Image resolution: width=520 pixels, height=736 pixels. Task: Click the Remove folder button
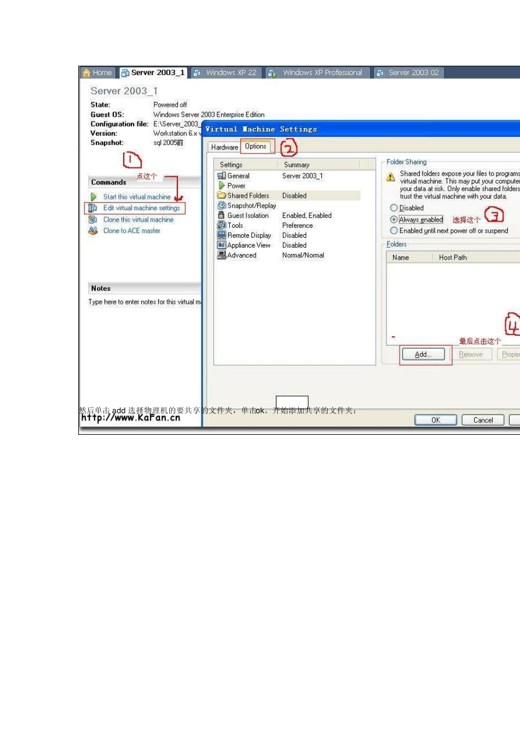(470, 354)
